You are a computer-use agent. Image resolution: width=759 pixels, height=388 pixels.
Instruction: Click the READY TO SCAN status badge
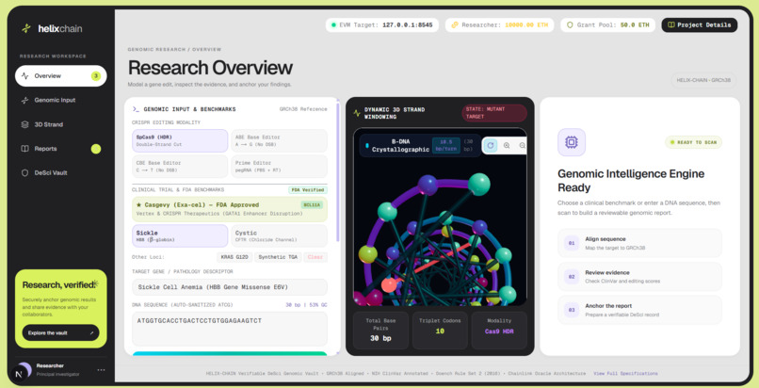[693, 142]
